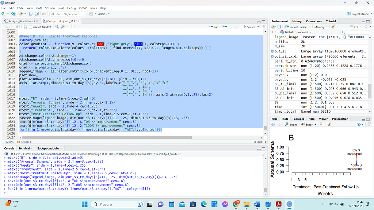Enable the Source on Save checkbox

click(x=31, y=27)
